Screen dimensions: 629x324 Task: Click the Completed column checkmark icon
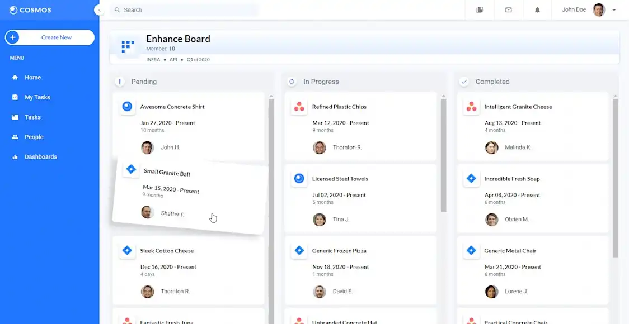[464, 82]
